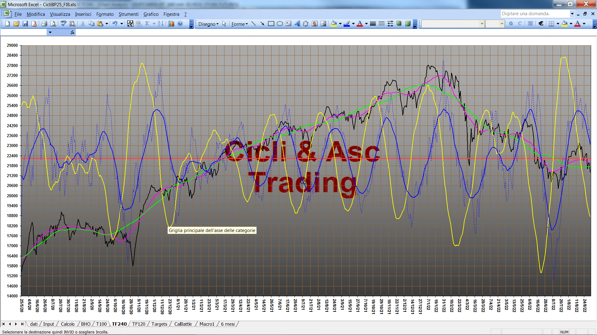Screen dimensions: 597x335
Task: Expand the Borders dropdown arrow
Action: pyautogui.click(x=558, y=24)
